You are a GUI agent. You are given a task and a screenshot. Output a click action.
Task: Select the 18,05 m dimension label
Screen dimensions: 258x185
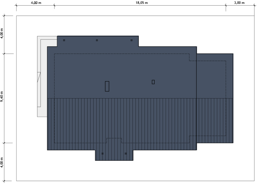click(142, 3)
